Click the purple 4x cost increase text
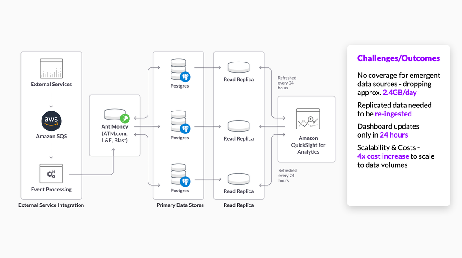462x258 pixels. point(383,156)
